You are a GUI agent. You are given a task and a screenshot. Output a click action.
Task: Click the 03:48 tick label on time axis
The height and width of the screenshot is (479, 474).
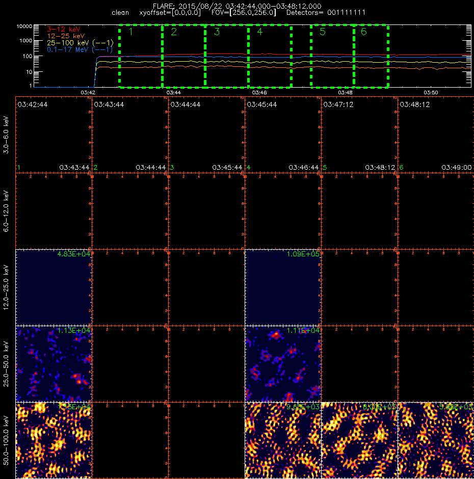(345, 93)
